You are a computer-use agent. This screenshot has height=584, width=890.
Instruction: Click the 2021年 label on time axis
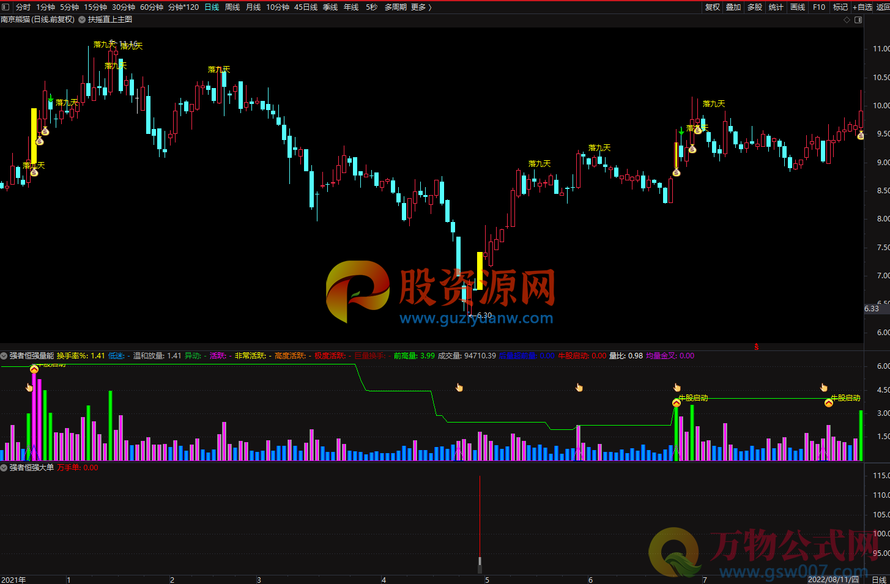coord(13,579)
